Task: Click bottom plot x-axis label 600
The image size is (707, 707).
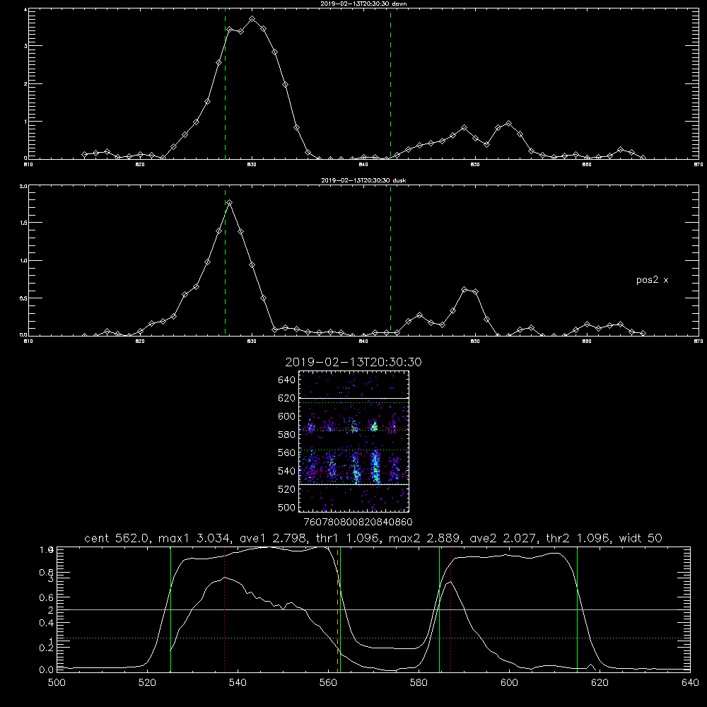Action: (x=509, y=683)
